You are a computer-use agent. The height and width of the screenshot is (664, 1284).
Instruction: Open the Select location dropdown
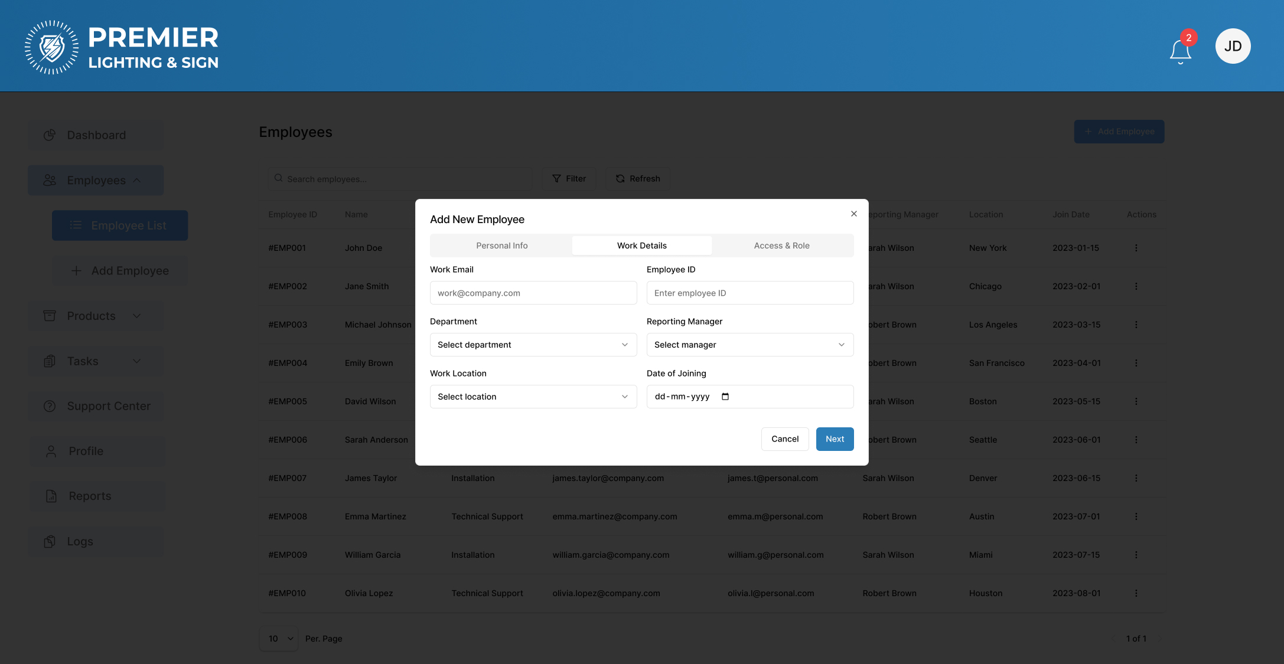[x=533, y=397]
